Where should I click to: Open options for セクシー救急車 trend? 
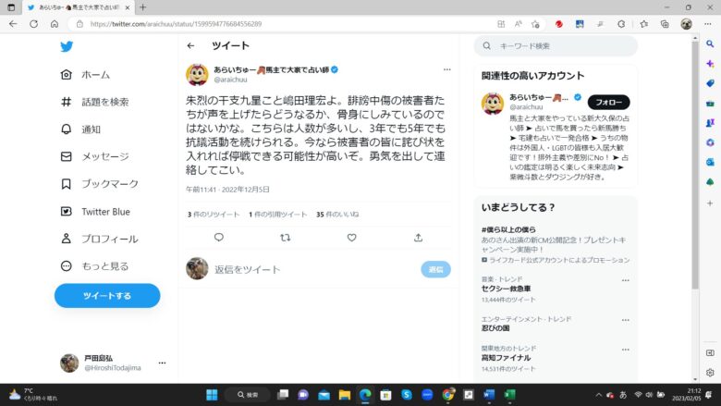pos(626,280)
